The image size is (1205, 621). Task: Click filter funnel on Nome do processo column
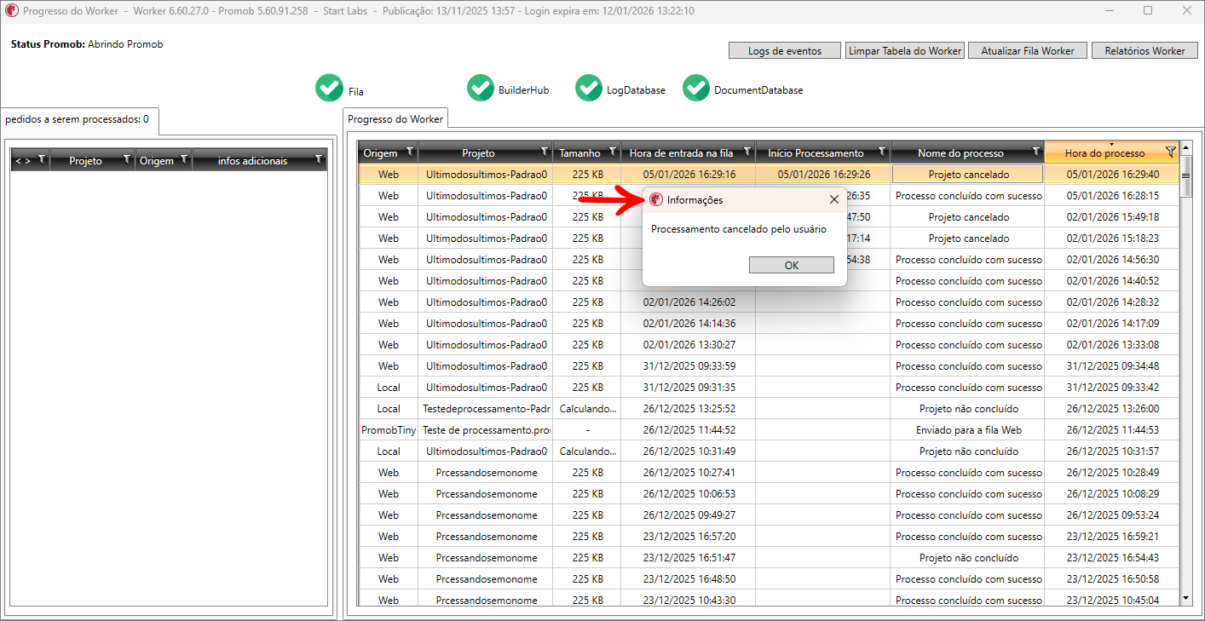tap(1035, 152)
